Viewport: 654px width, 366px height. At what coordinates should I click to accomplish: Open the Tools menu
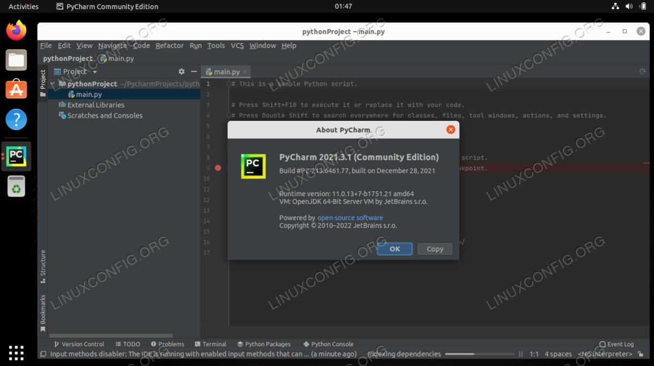(216, 46)
